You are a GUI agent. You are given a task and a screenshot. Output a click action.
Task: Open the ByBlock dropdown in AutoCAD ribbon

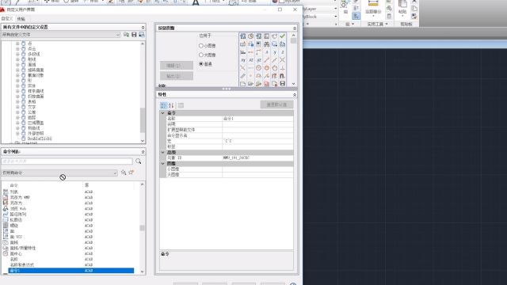coord(335,17)
